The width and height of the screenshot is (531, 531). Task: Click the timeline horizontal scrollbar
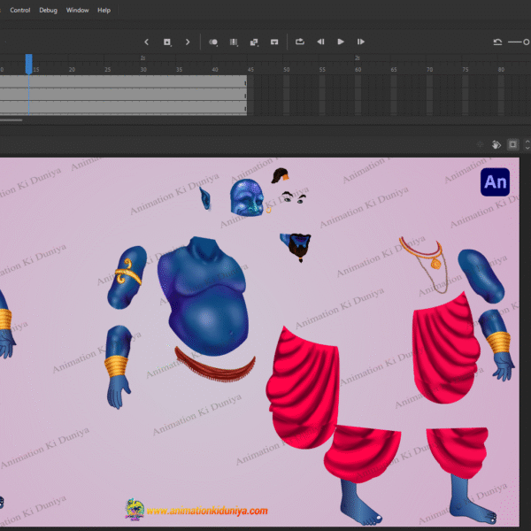pyautogui.click(x=12, y=119)
